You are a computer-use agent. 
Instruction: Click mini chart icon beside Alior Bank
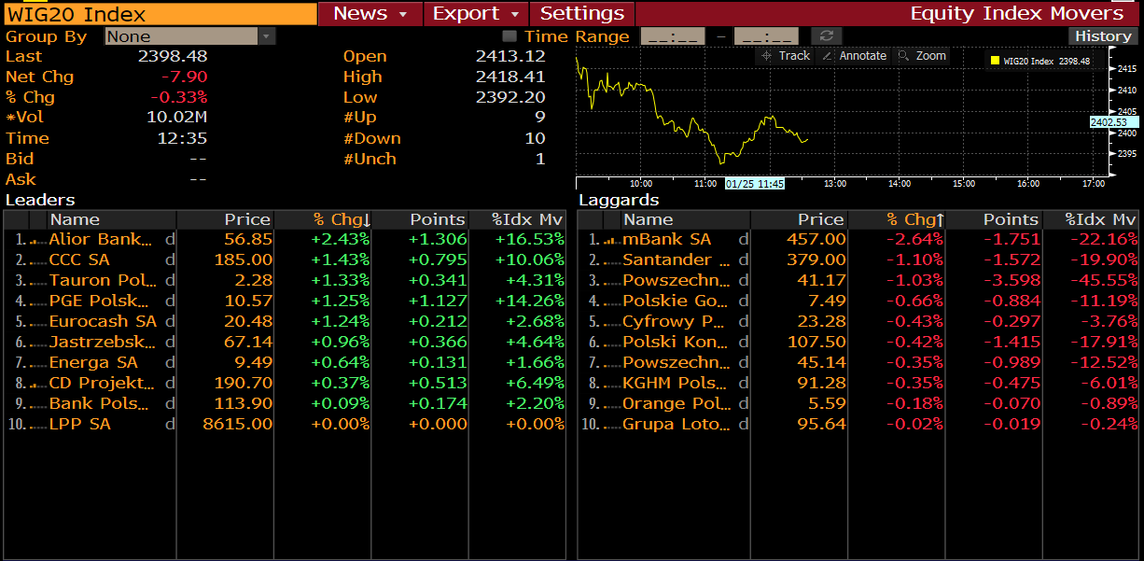click(x=38, y=240)
